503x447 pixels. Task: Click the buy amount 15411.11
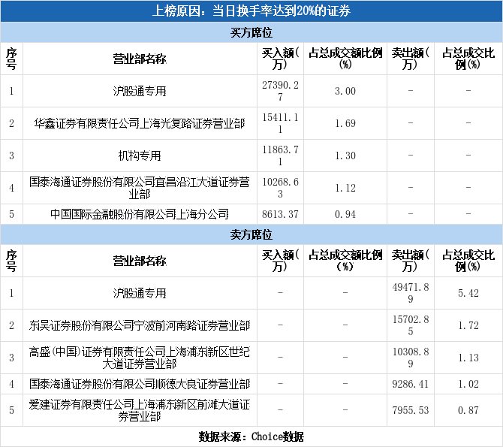(x=280, y=123)
